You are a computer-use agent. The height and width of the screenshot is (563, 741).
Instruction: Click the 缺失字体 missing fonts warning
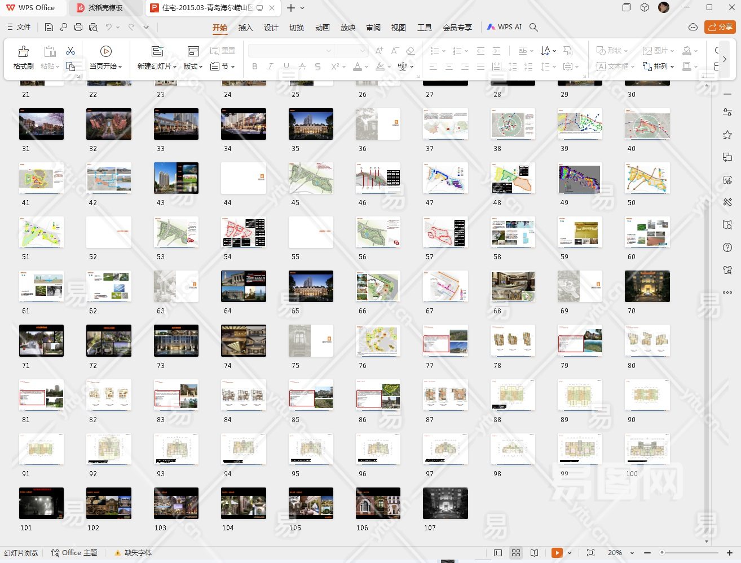click(133, 553)
